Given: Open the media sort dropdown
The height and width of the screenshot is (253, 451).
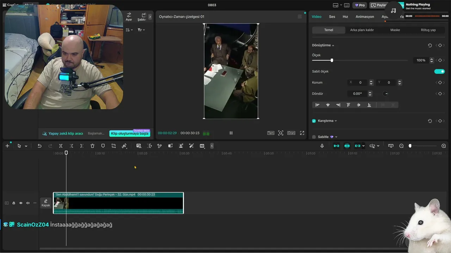Looking at the screenshot, I should coord(129,30).
